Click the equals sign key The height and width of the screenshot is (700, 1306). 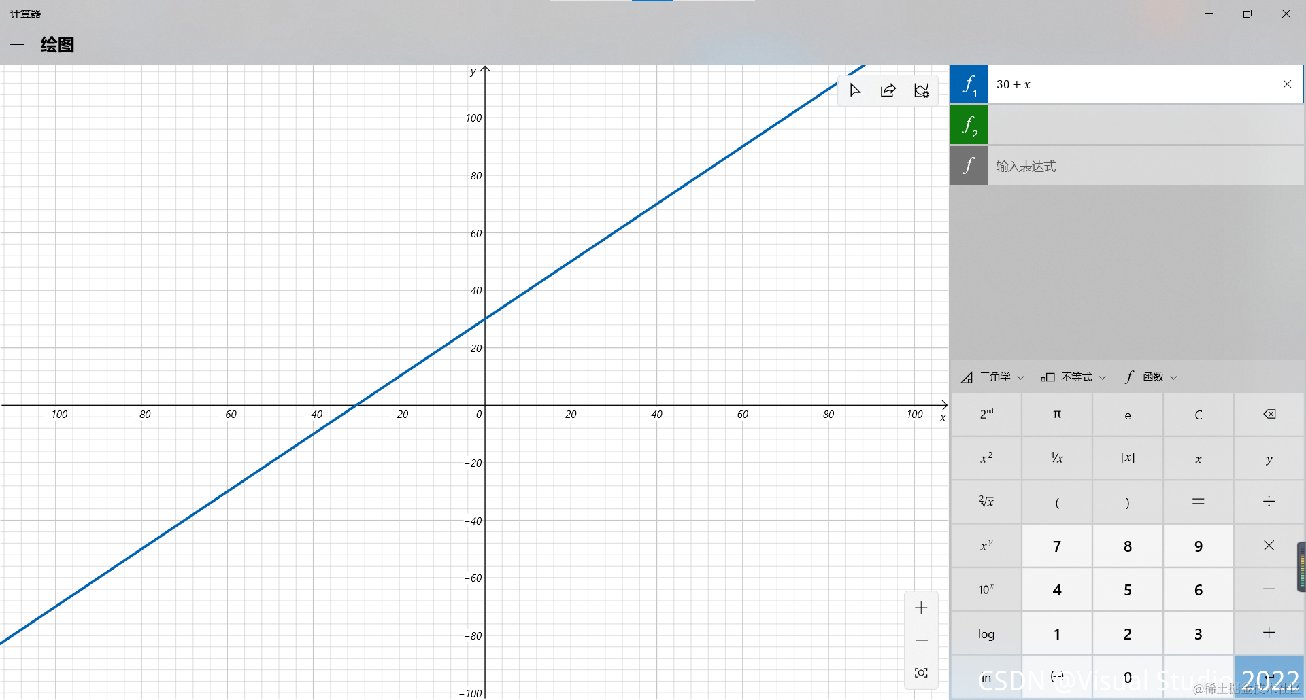(x=1199, y=502)
